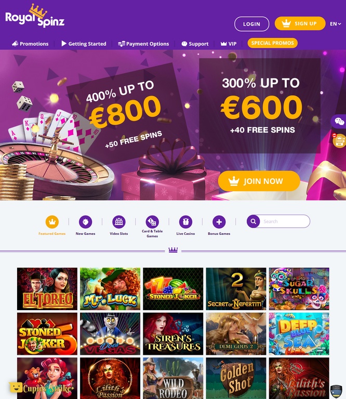Go to Payment Options menu item

pos(143,44)
